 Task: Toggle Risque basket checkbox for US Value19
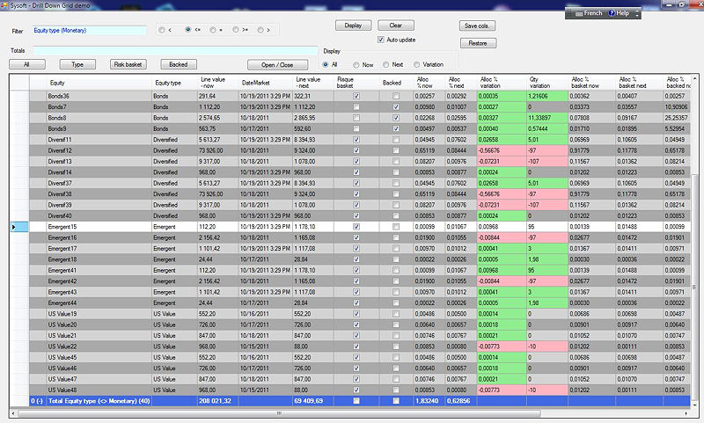356,314
